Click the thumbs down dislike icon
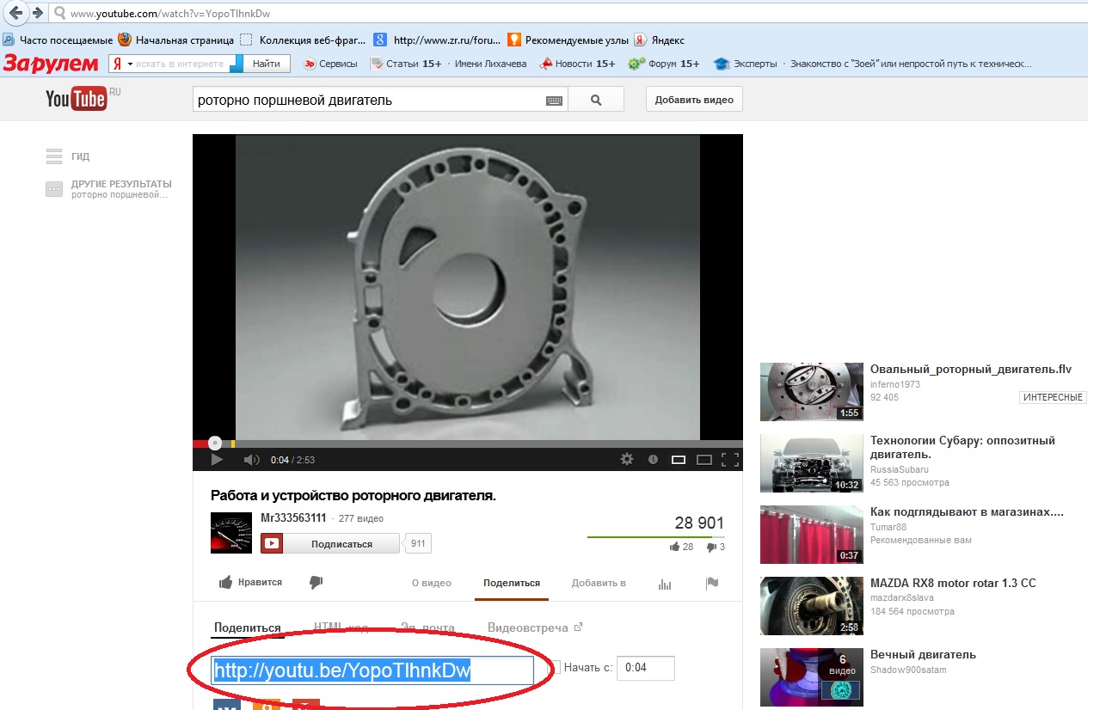 pyautogui.click(x=316, y=583)
